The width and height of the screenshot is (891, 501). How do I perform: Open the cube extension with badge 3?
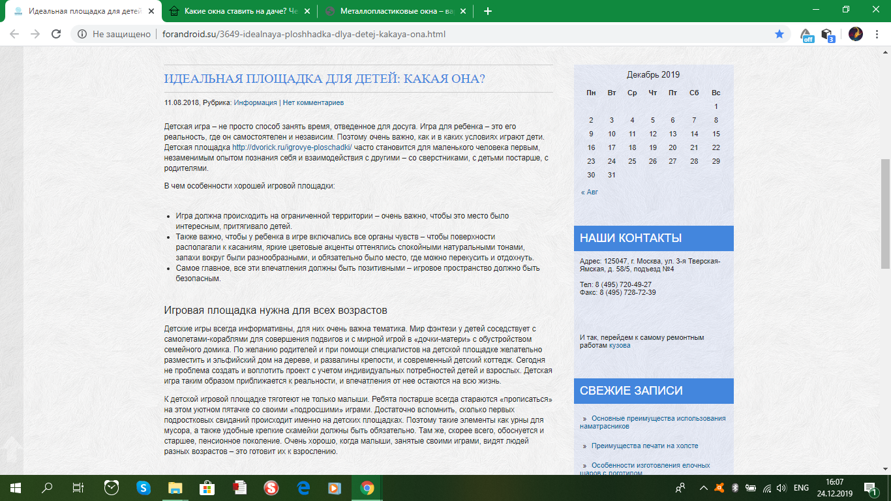click(x=828, y=35)
